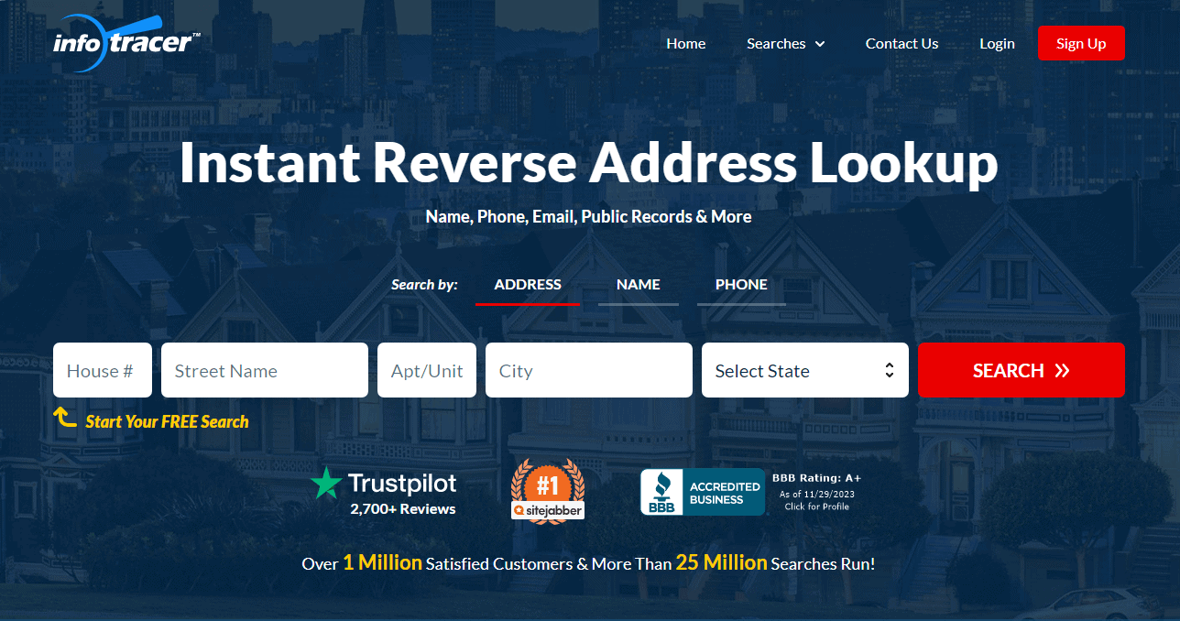The width and height of the screenshot is (1180, 621).
Task: Open the Login page
Action: tap(997, 43)
